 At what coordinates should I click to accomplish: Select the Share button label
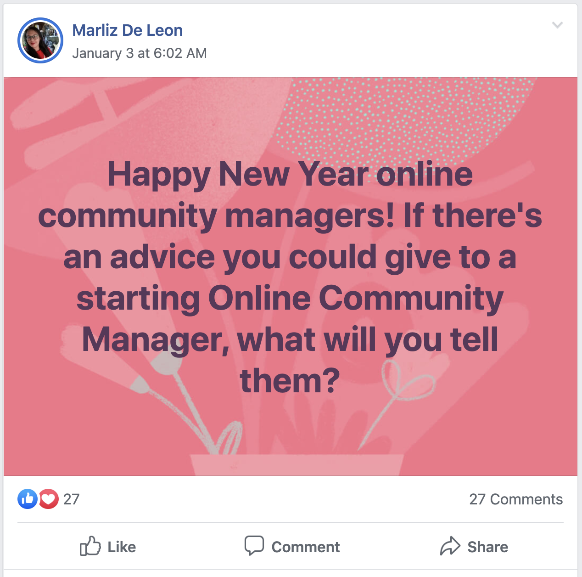tap(488, 547)
